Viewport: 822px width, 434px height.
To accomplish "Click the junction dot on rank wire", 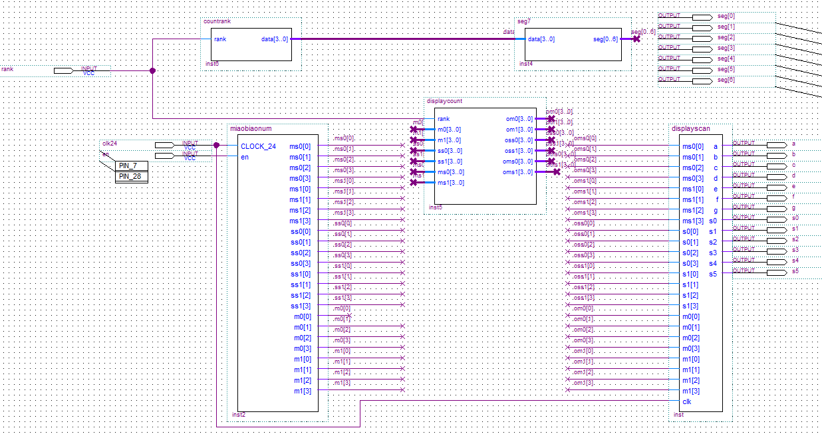I will [153, 70].
